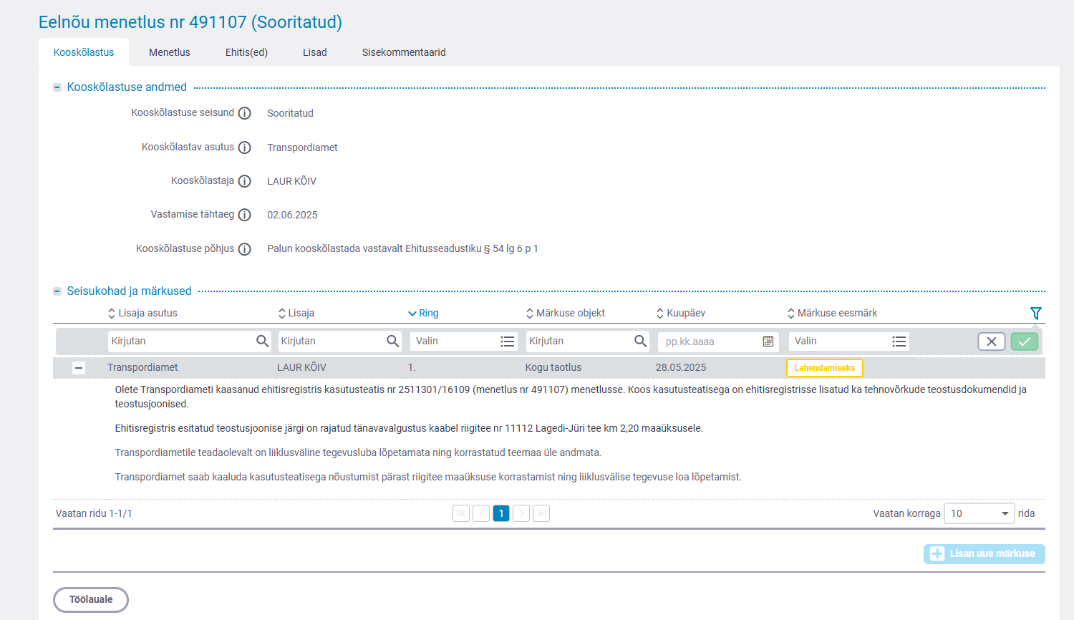
Task: Go to last page of remarks
Action: tap(541, 513)
